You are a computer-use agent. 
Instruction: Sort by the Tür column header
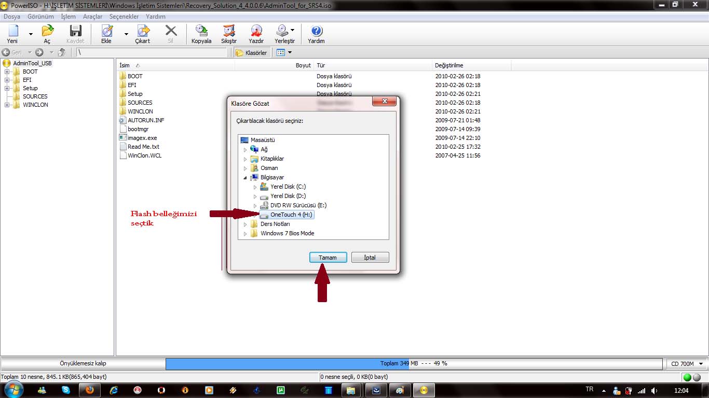pos(373,65)
